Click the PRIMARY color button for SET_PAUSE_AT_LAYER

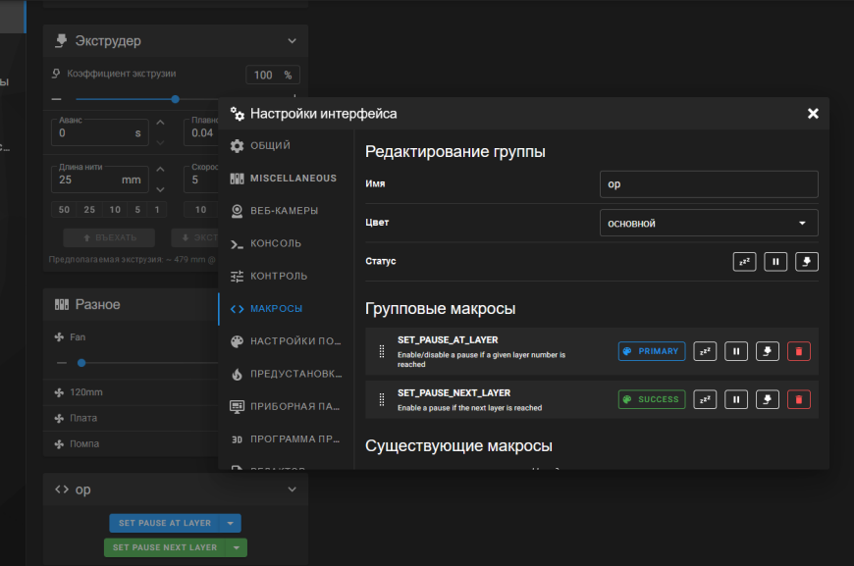(x=651, y=351)
